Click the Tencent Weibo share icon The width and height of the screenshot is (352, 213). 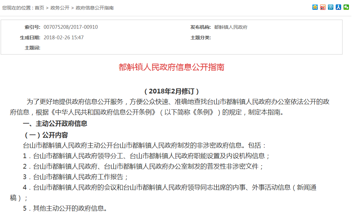(x=331, y=7)
